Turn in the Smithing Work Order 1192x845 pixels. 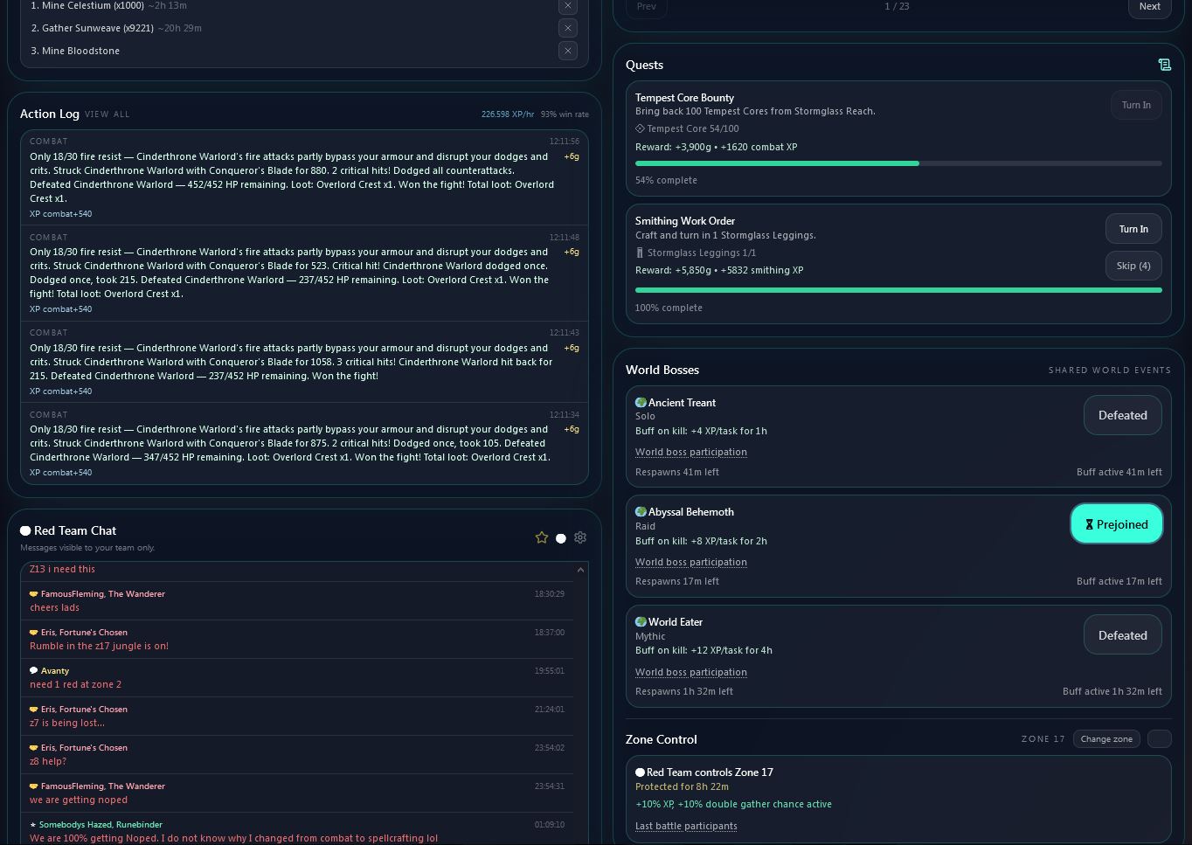[x=1133, y=229]
